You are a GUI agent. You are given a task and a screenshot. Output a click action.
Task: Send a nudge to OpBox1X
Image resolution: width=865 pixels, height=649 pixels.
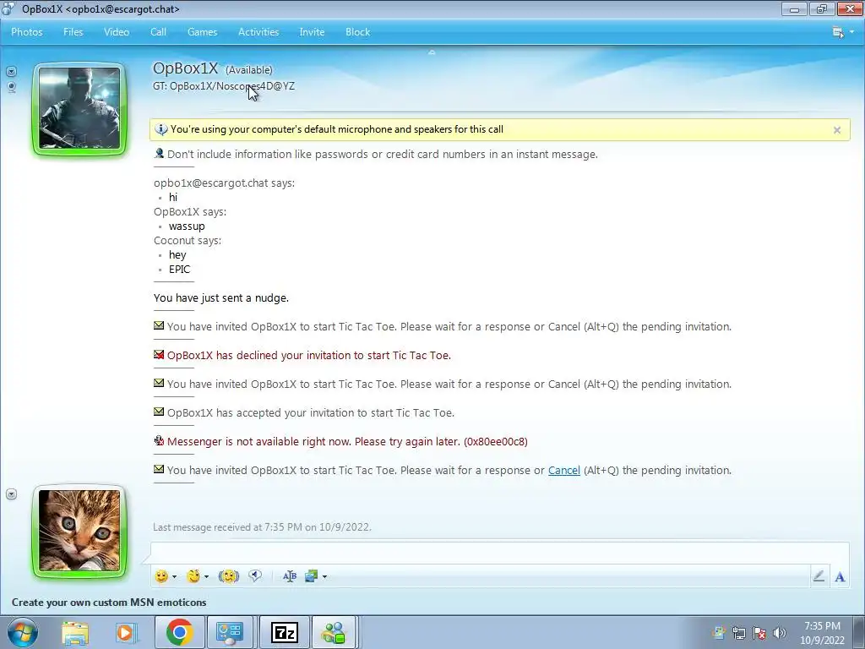(x=228, y=576)
